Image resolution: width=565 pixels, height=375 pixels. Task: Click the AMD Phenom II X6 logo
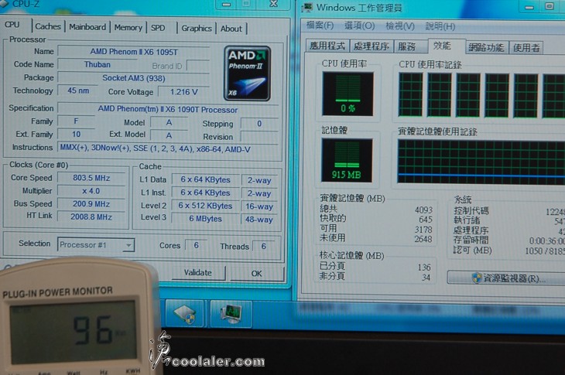point(247,73)
